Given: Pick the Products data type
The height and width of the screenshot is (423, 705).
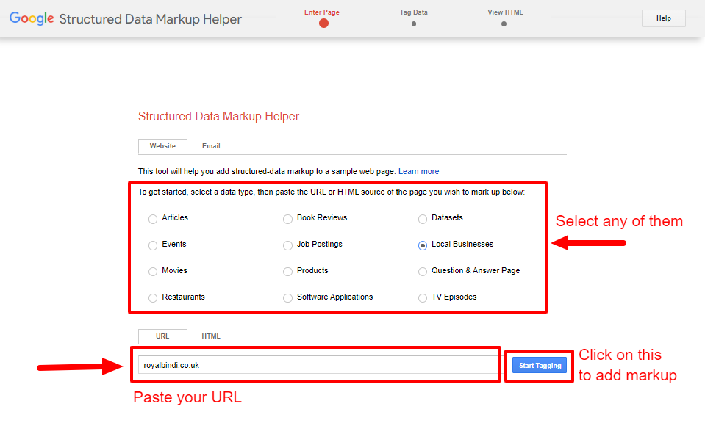Looking at the screenshot, I should 287,272.
